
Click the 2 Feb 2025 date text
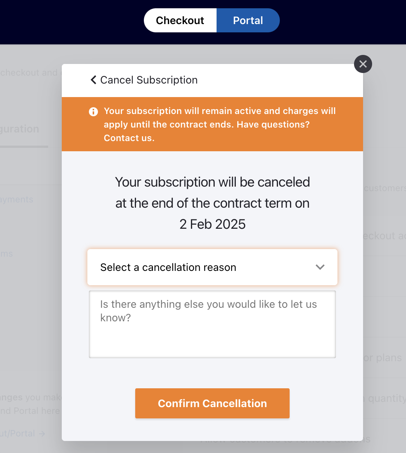[212, 224]
